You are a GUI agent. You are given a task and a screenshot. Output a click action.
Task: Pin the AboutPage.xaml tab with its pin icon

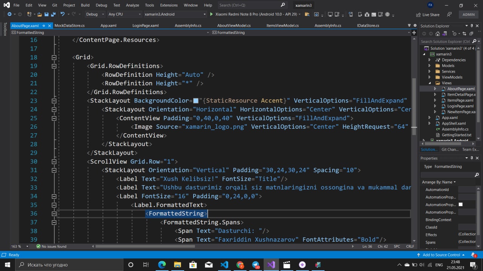pos(44,26)
